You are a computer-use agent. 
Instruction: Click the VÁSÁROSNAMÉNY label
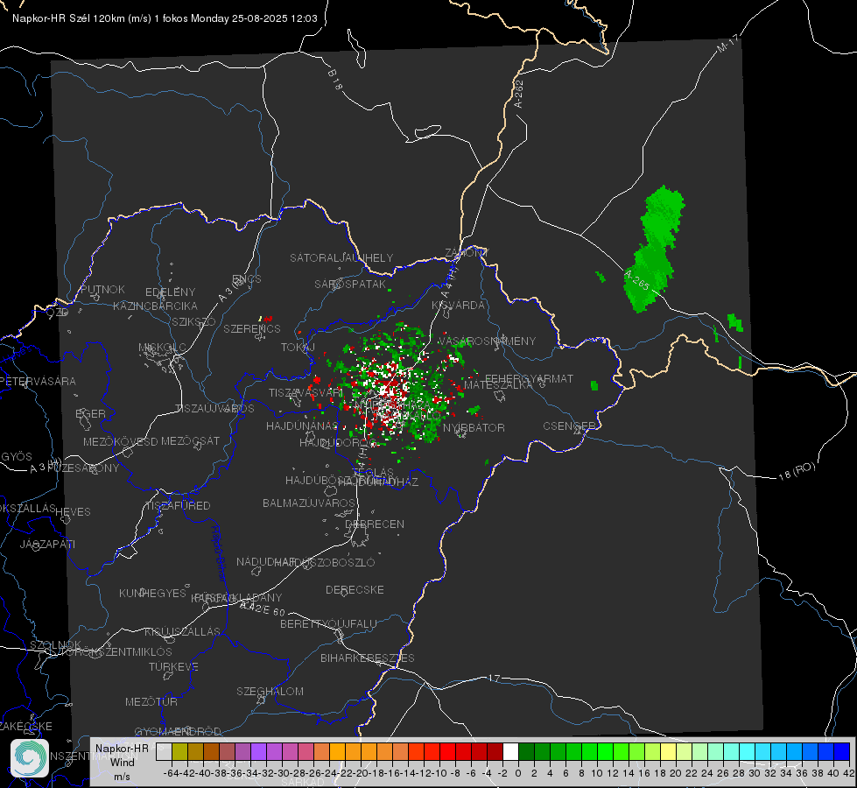pos(487,341)
